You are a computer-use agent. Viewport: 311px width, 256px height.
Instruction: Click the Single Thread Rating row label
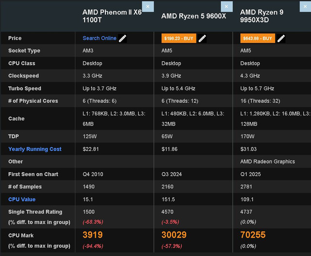[35, 212]
